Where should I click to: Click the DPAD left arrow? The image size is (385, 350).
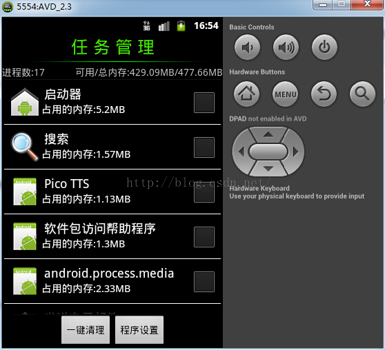point(241,152)
